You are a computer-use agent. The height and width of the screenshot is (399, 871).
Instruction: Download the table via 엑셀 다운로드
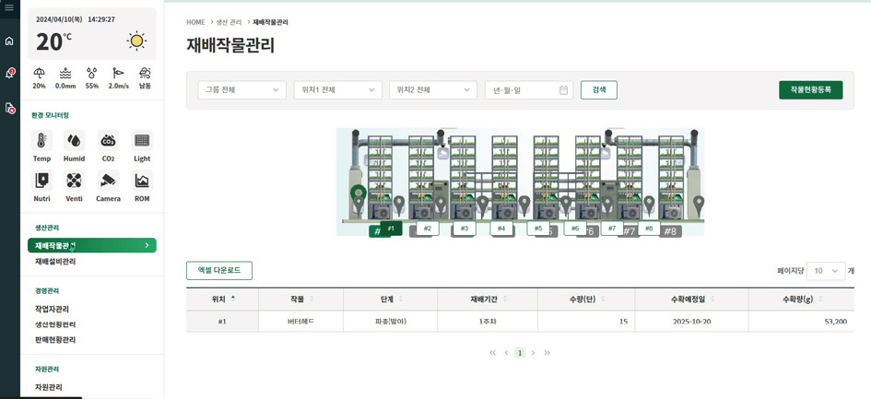(218, 271)
